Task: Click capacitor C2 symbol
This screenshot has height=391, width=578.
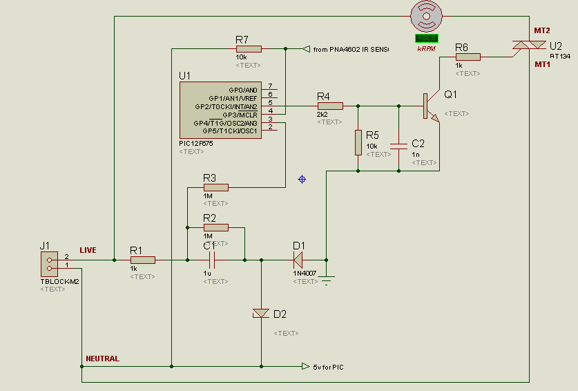Action: [x=399, y=146]
